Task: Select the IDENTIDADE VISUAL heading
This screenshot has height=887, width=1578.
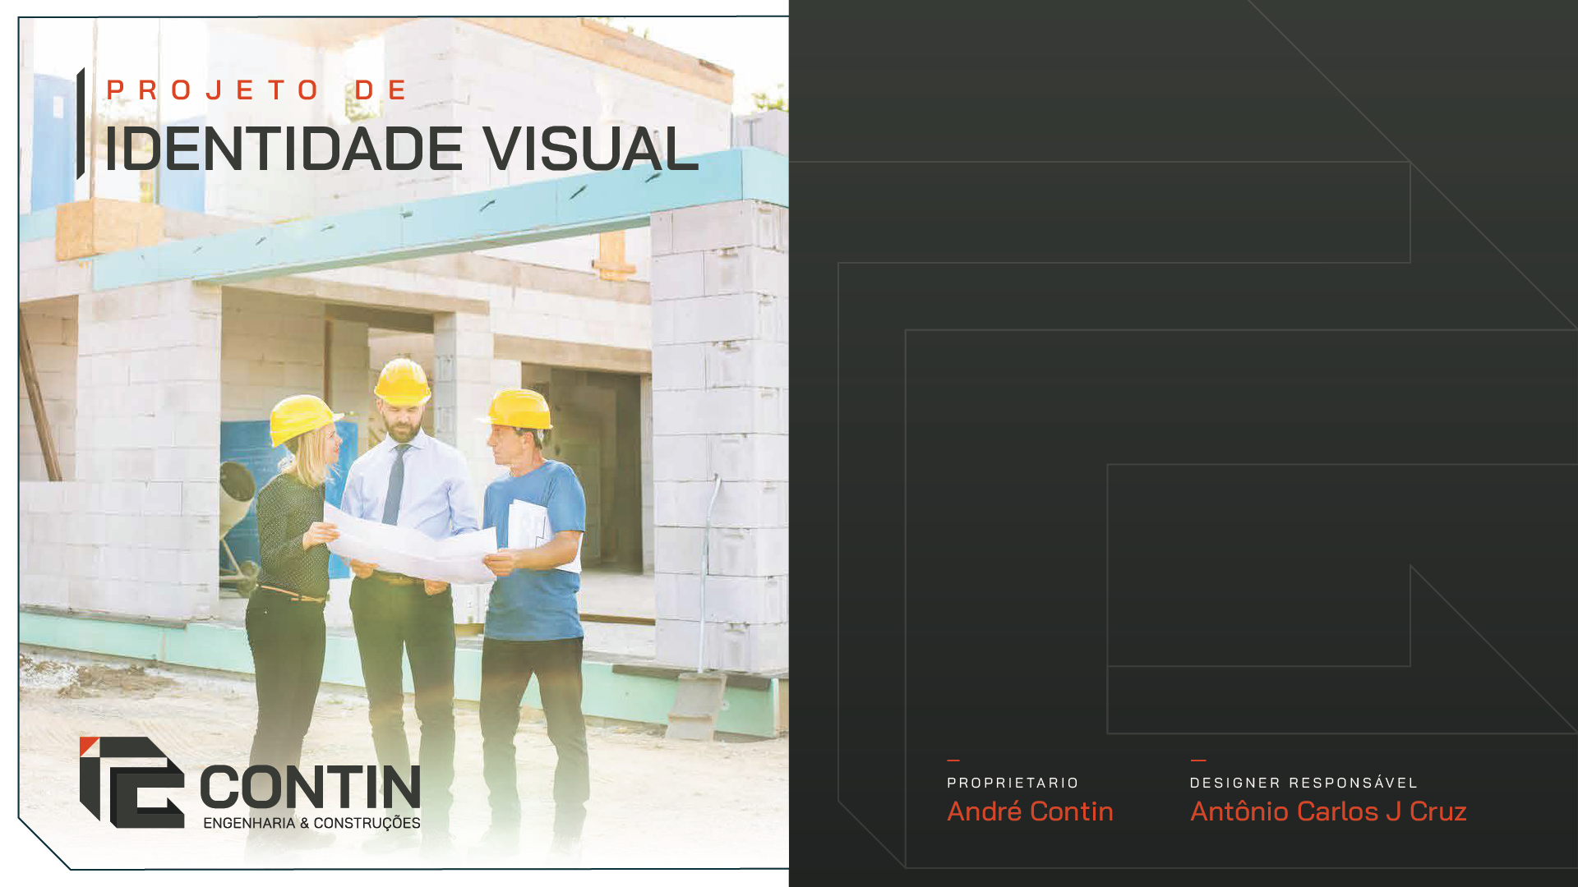Action: point(402,149)
